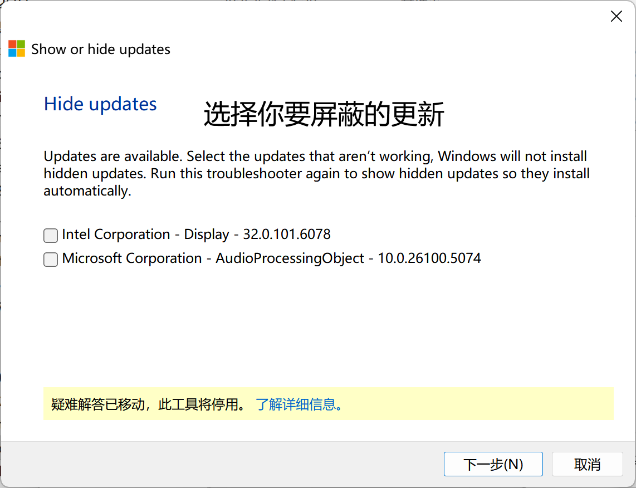Click the version number 10.0.26100.5074
This screenshot has width=636, height=488.
click(429, 258)
